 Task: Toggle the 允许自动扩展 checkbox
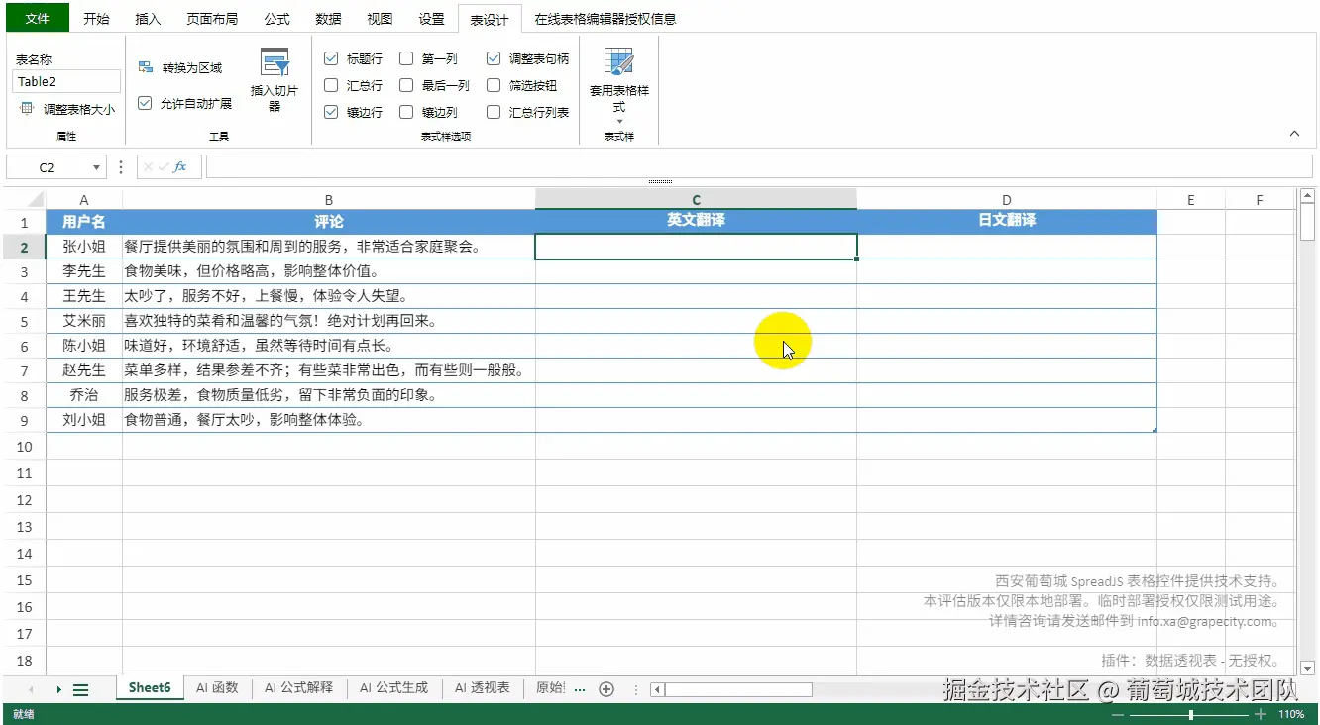[x=145, y=103]
